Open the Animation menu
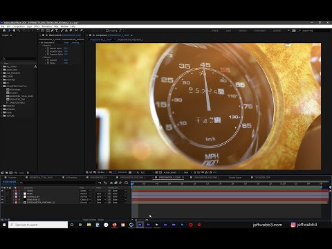The image size is (332, 249). coord(47,26)
